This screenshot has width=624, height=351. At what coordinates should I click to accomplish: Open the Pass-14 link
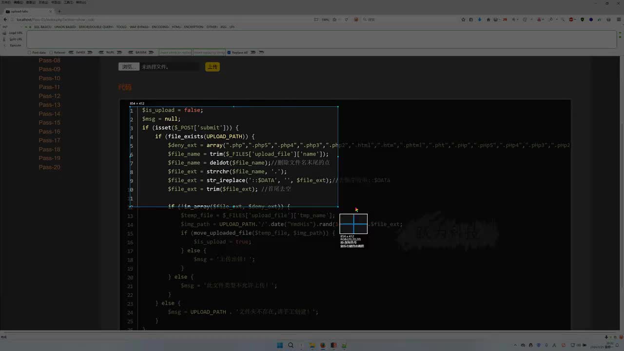coord(50,114)
